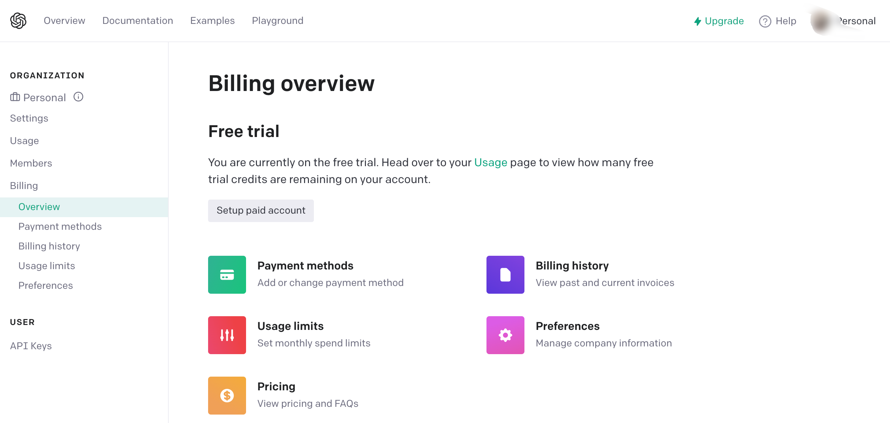Click the Preferences gear icon

[x=505, y=334]
